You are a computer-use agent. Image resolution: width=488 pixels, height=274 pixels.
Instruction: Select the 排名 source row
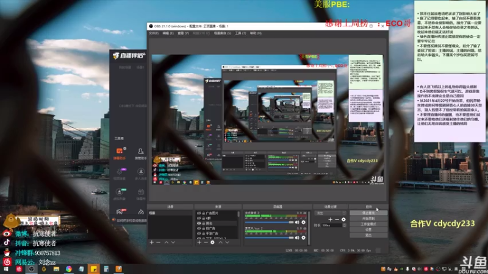pos(217,223)
